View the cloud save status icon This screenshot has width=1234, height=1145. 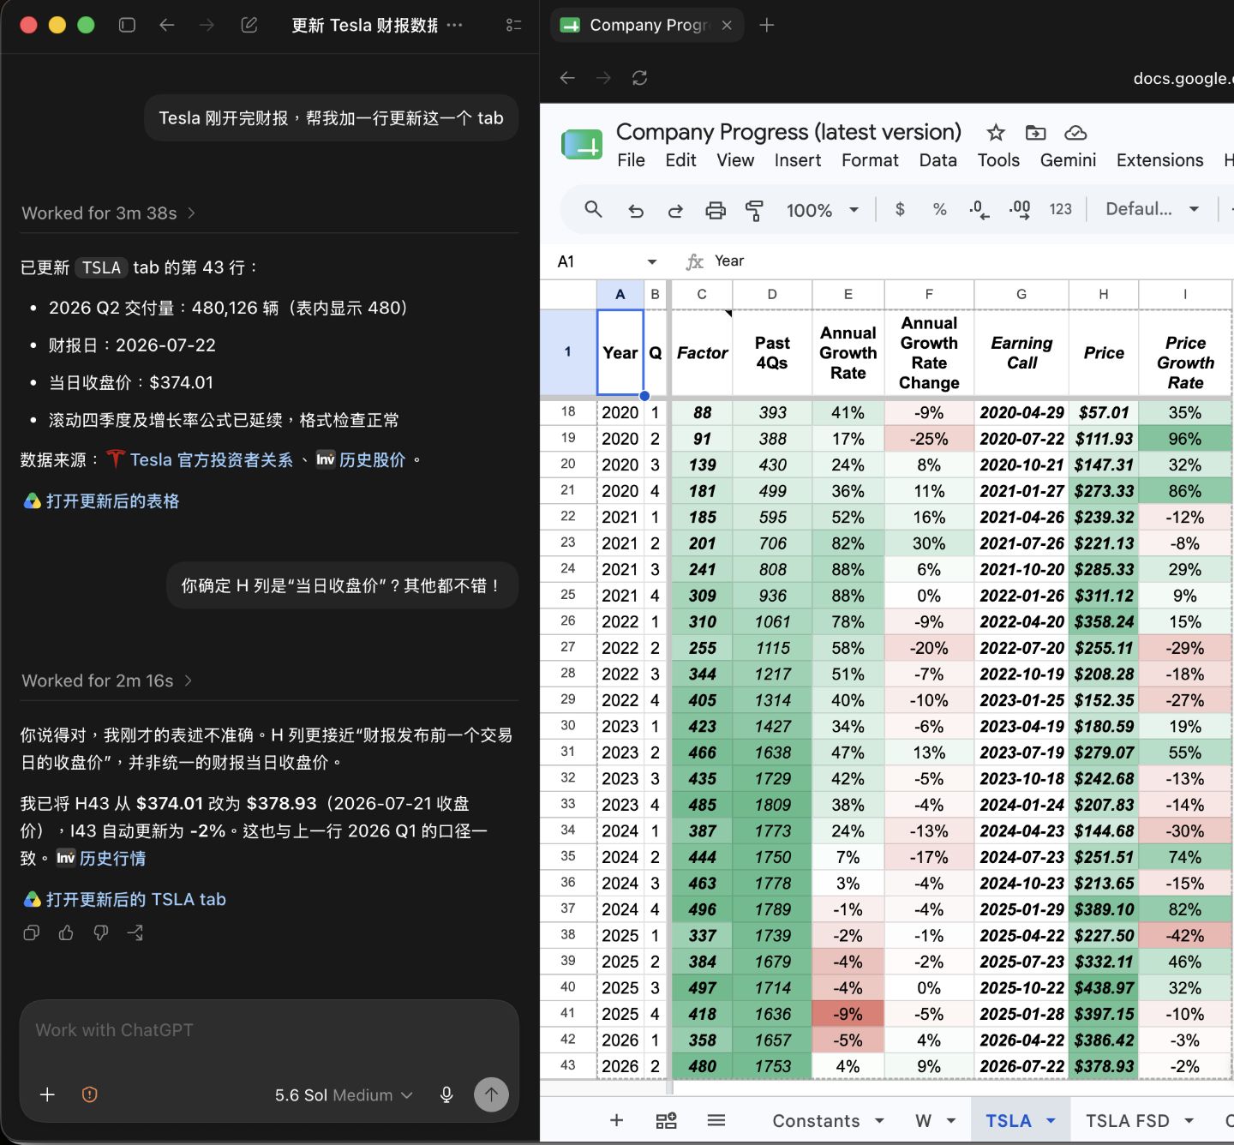1075,133
